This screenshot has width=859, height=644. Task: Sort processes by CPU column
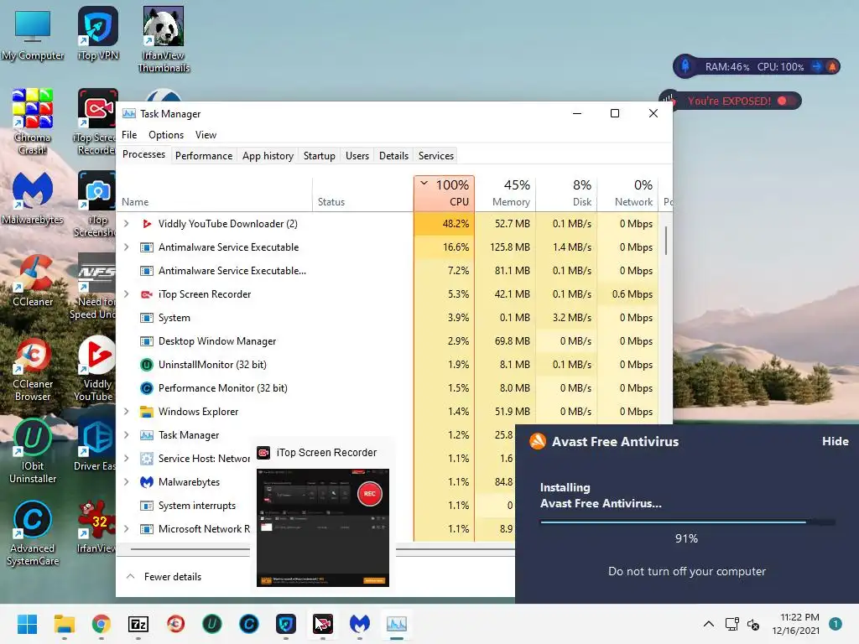444,194
